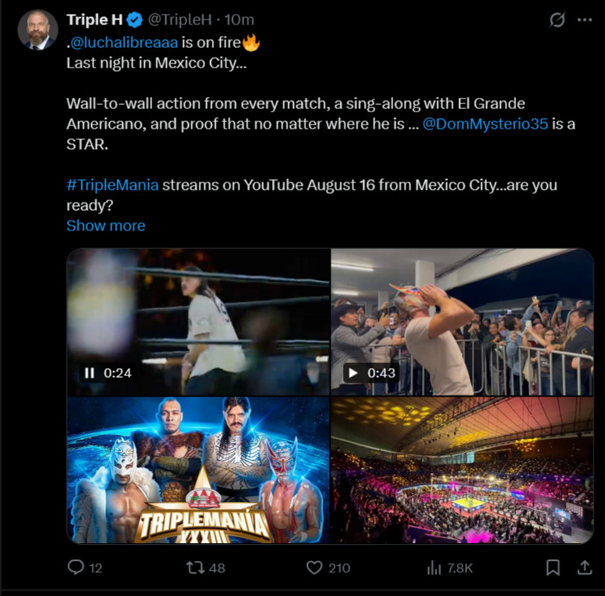Viewport: 605px width, 596px height.
Task: Open Triple H profile avatar
Action: 37,29
